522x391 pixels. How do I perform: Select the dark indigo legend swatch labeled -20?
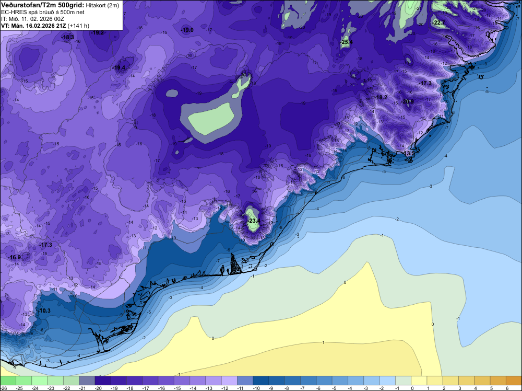click(103, 381)
